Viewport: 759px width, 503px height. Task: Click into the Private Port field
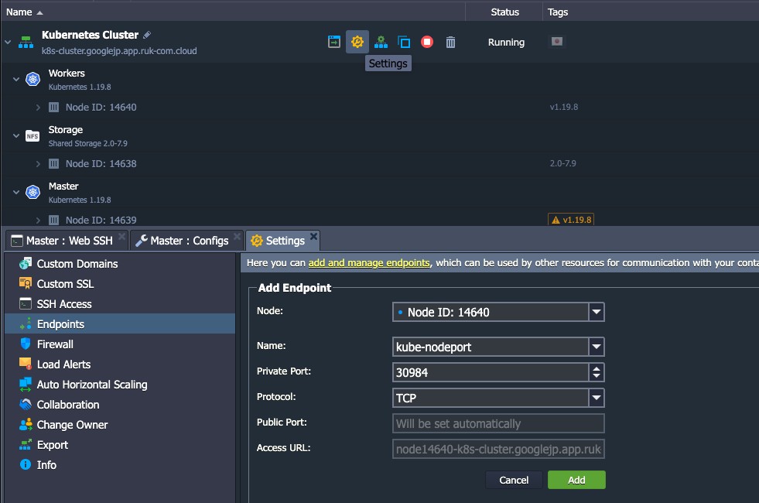pyautogui.click(x=491, y=372)
